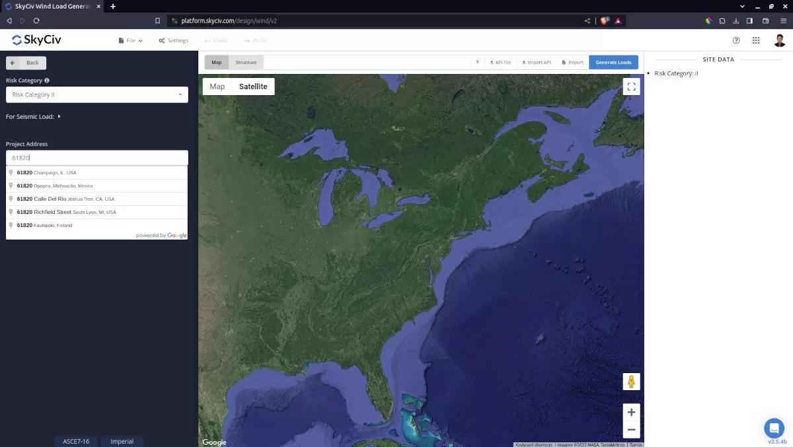This screenshot has height=447, width=793.
Task: Click the Back button
Action: 26,62
